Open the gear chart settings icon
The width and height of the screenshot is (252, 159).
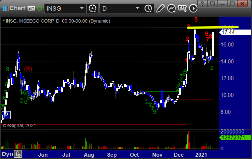pos(93,8)
